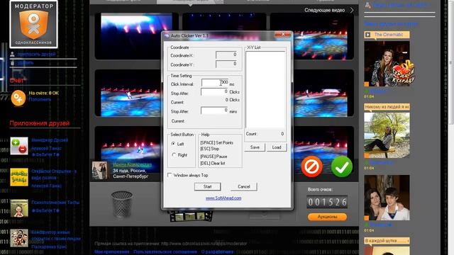Open the video thumbnail of the woman with heart badge
454x255 pixels.
click(x=387, y=64)
